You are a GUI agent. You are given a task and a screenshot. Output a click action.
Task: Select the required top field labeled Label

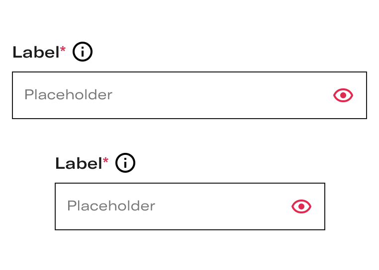(189, 95)
